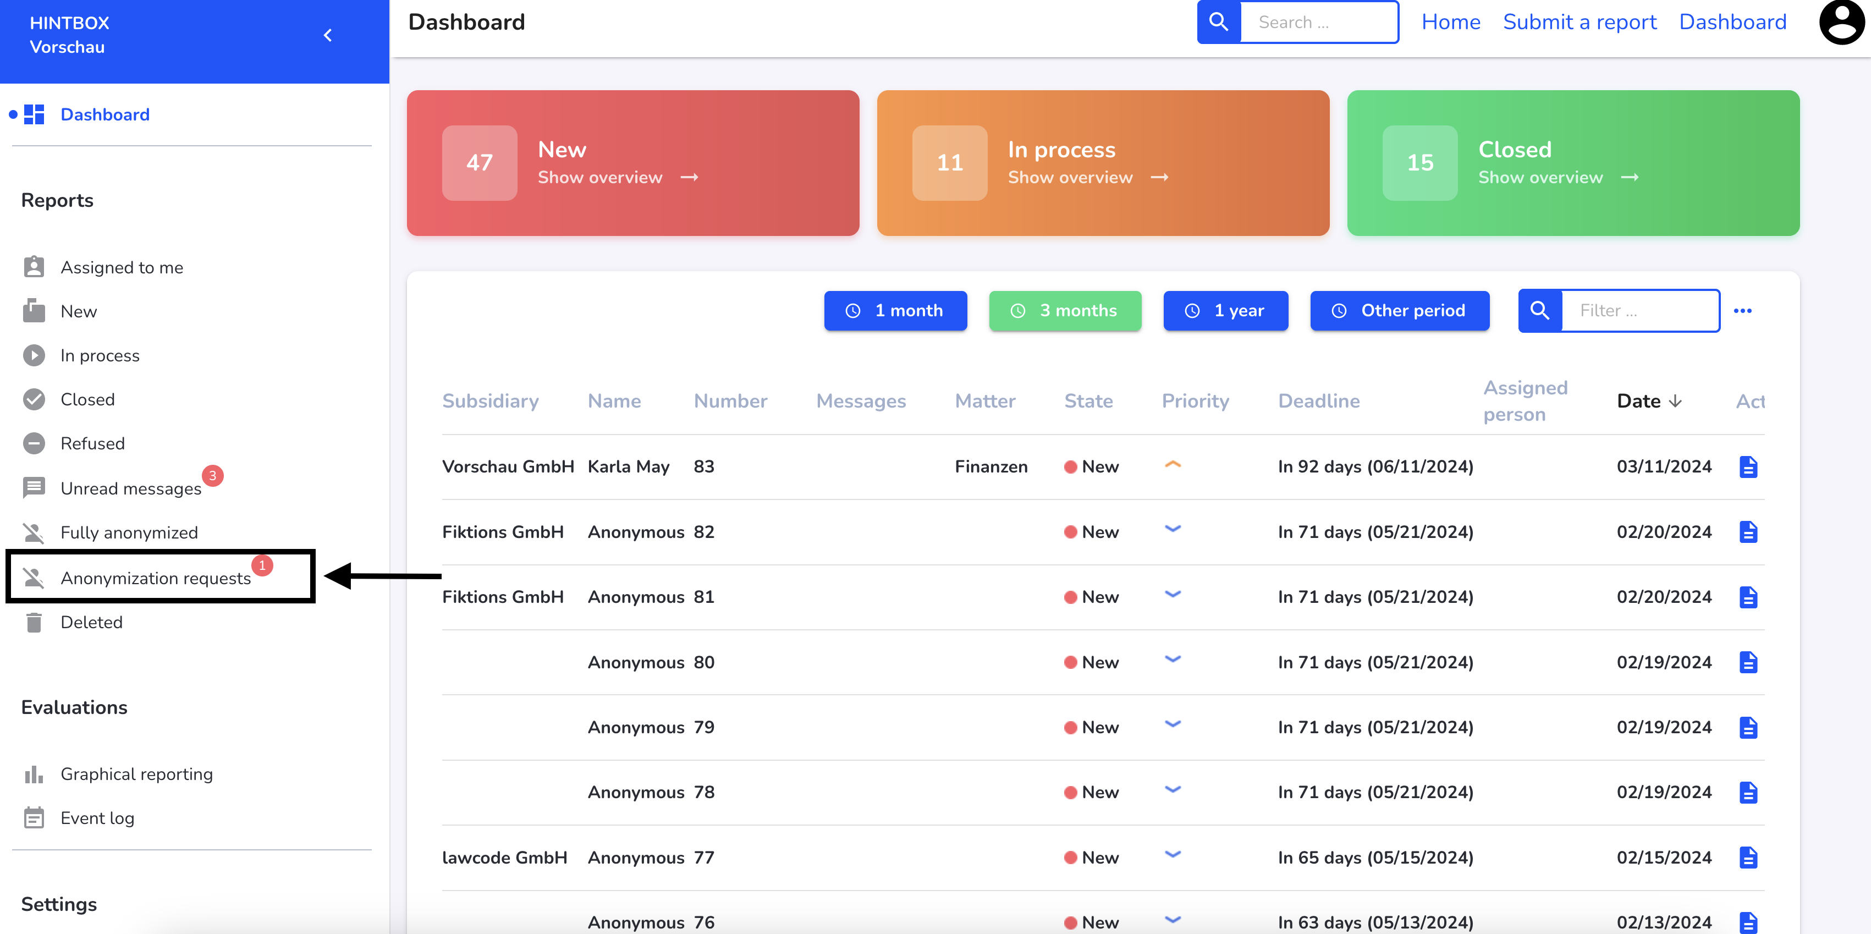Open Anonymization requests
The image size is (1871, 934).
(x=156, y=578)
